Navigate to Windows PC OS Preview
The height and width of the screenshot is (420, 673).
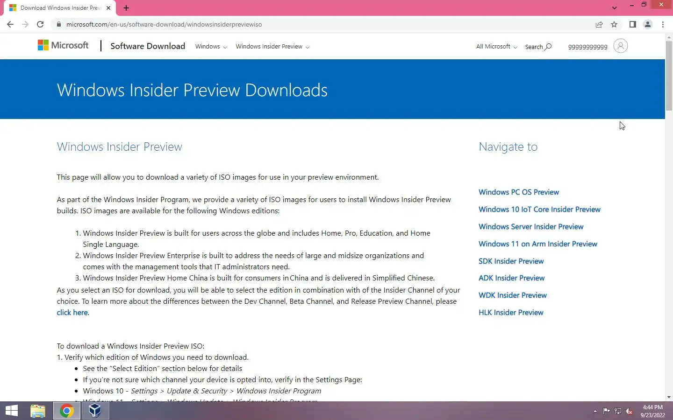click(x=519, y=192)
